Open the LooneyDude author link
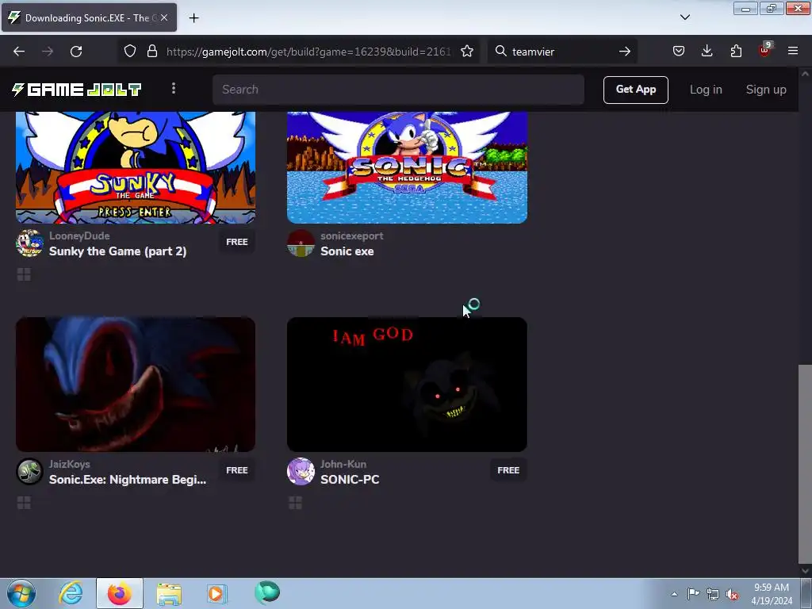This screenshot has width=812, height=609. [x=79, y=236]
